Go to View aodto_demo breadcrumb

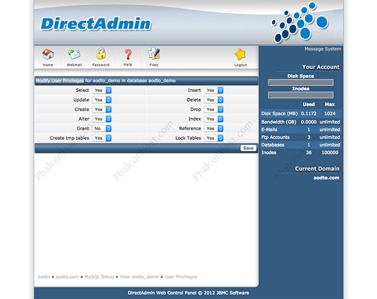tap(139, 277)
